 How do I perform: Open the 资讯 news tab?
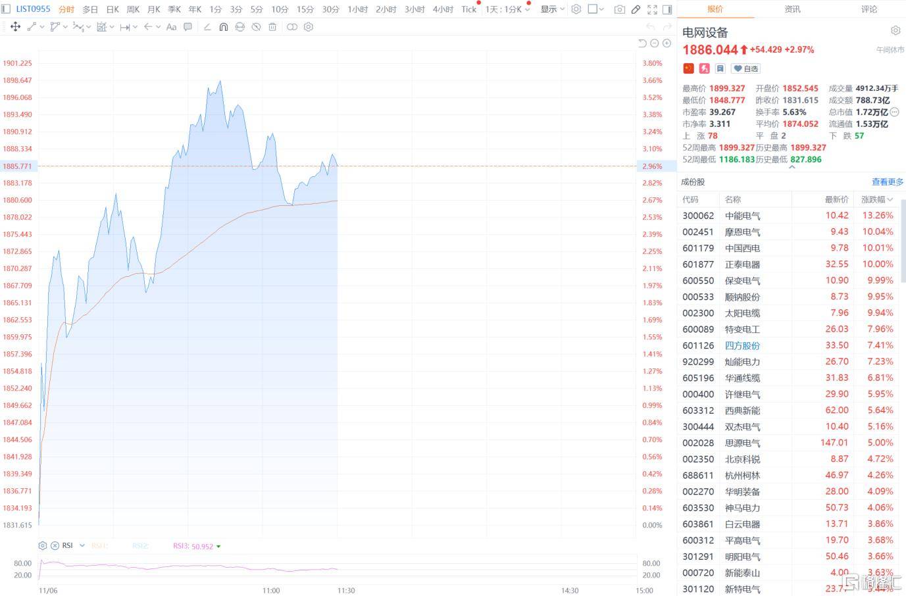click(793, 9)
